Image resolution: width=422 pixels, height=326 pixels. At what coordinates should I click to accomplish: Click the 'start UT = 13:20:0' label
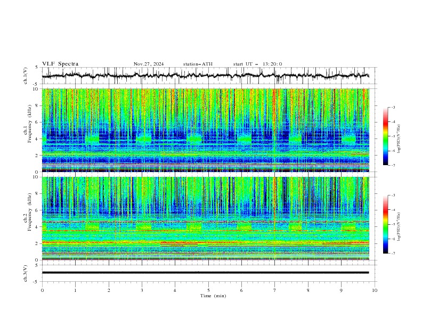click(257, 64)
